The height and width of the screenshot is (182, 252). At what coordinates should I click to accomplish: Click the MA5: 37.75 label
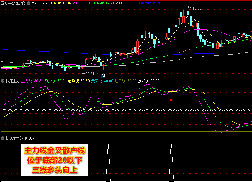(41, 3)
